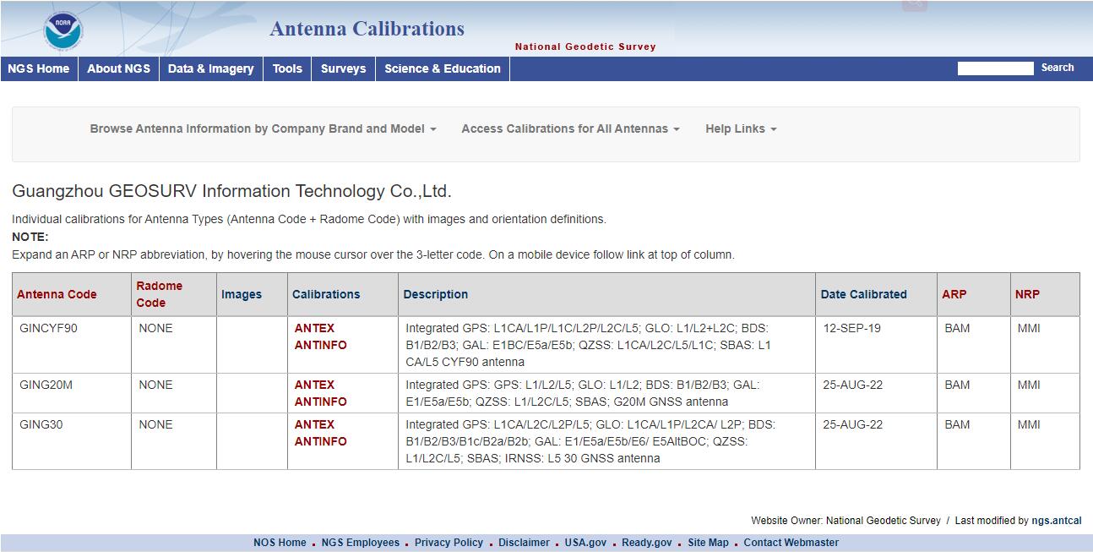Image resolution: width=1093 pixels, height=552 pixels.
Task: Open the Privacy Policy footer link
Action: 449,543
